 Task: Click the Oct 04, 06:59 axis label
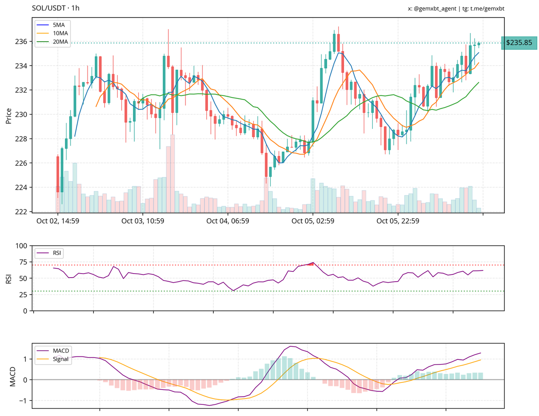[228, 221]
